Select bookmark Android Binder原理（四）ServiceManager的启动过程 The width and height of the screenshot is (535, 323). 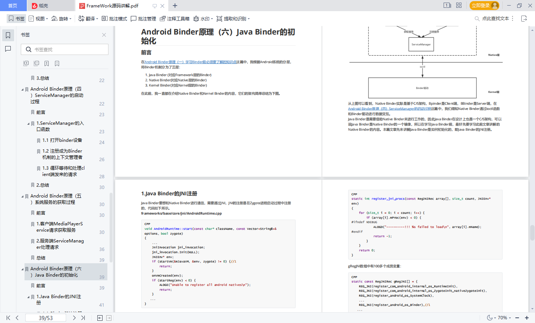point(57,95)
